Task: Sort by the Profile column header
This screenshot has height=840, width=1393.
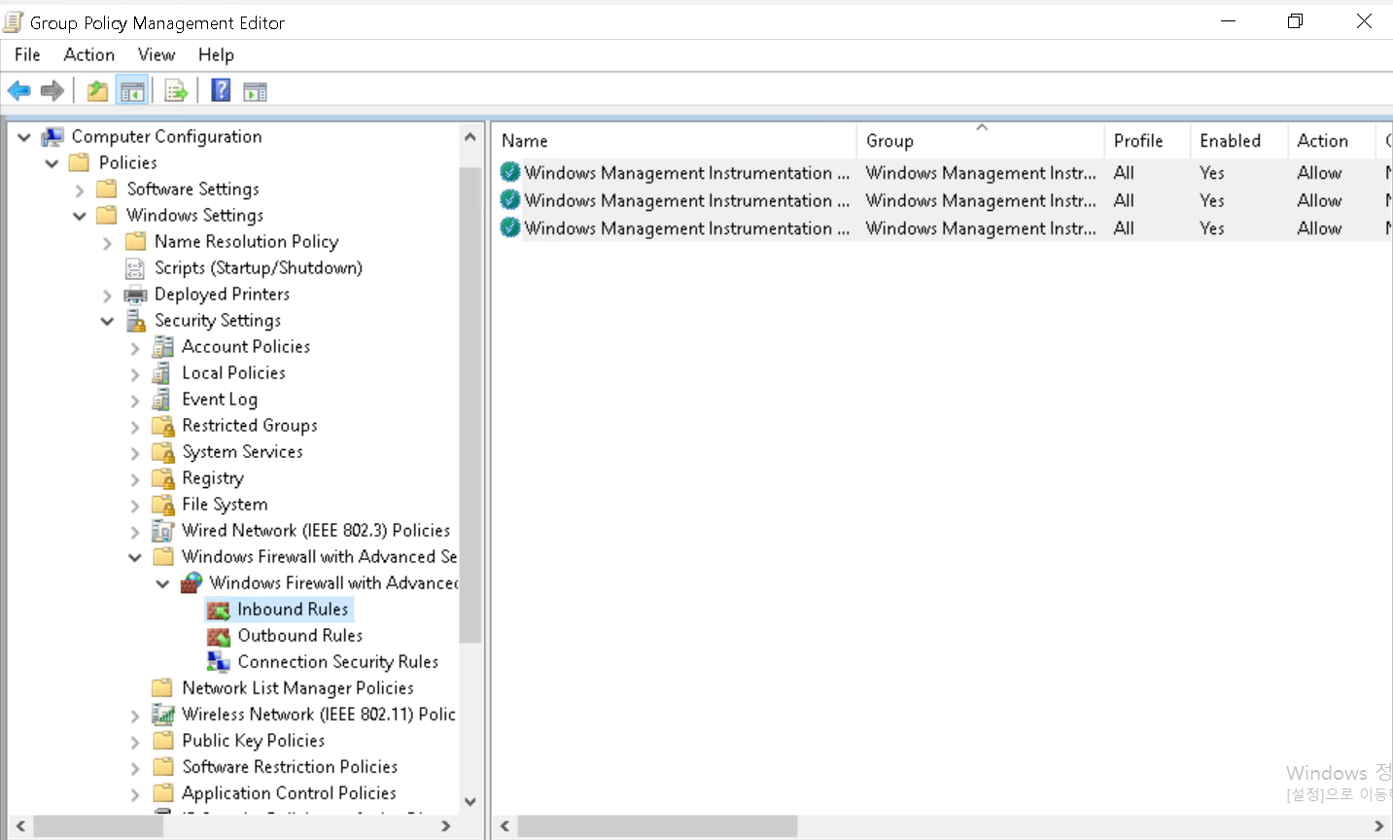Action: pos(1148,141)
